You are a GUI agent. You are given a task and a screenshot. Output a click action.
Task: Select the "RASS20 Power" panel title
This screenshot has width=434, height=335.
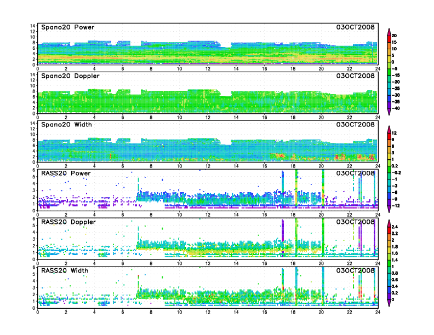[x=62, y=174]
